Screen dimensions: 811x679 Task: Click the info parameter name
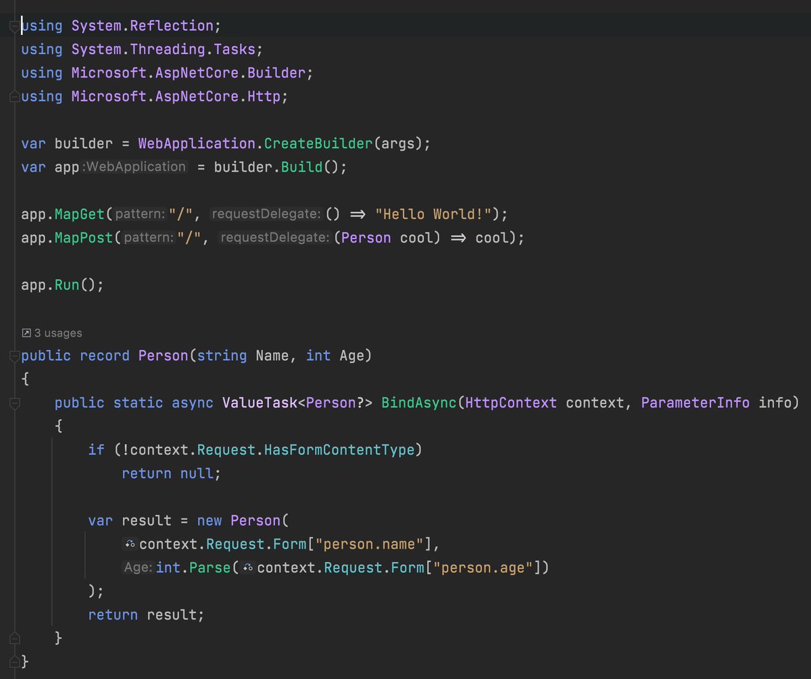pyautogui.click(x=775, y=403)
